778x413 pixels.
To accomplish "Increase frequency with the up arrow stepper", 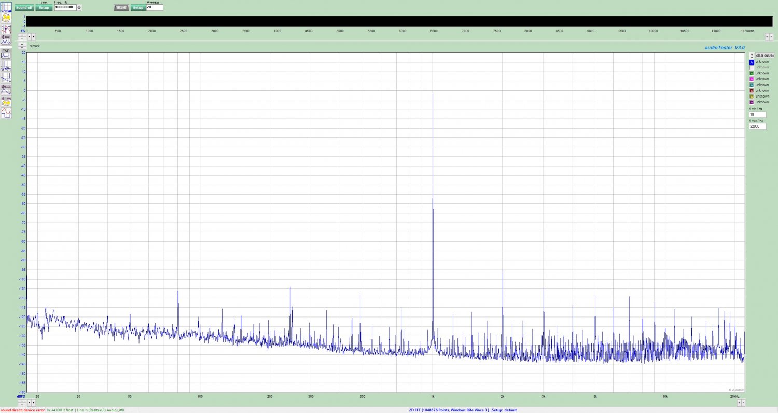I will coord(79,6).
